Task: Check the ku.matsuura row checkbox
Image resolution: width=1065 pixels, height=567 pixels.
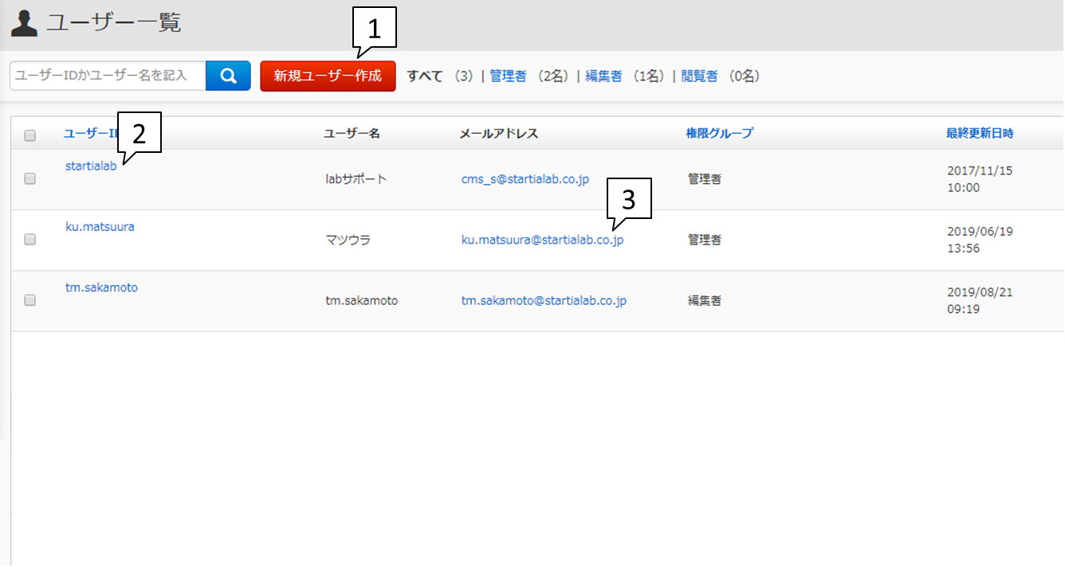Action: click(x=30, y=239)
